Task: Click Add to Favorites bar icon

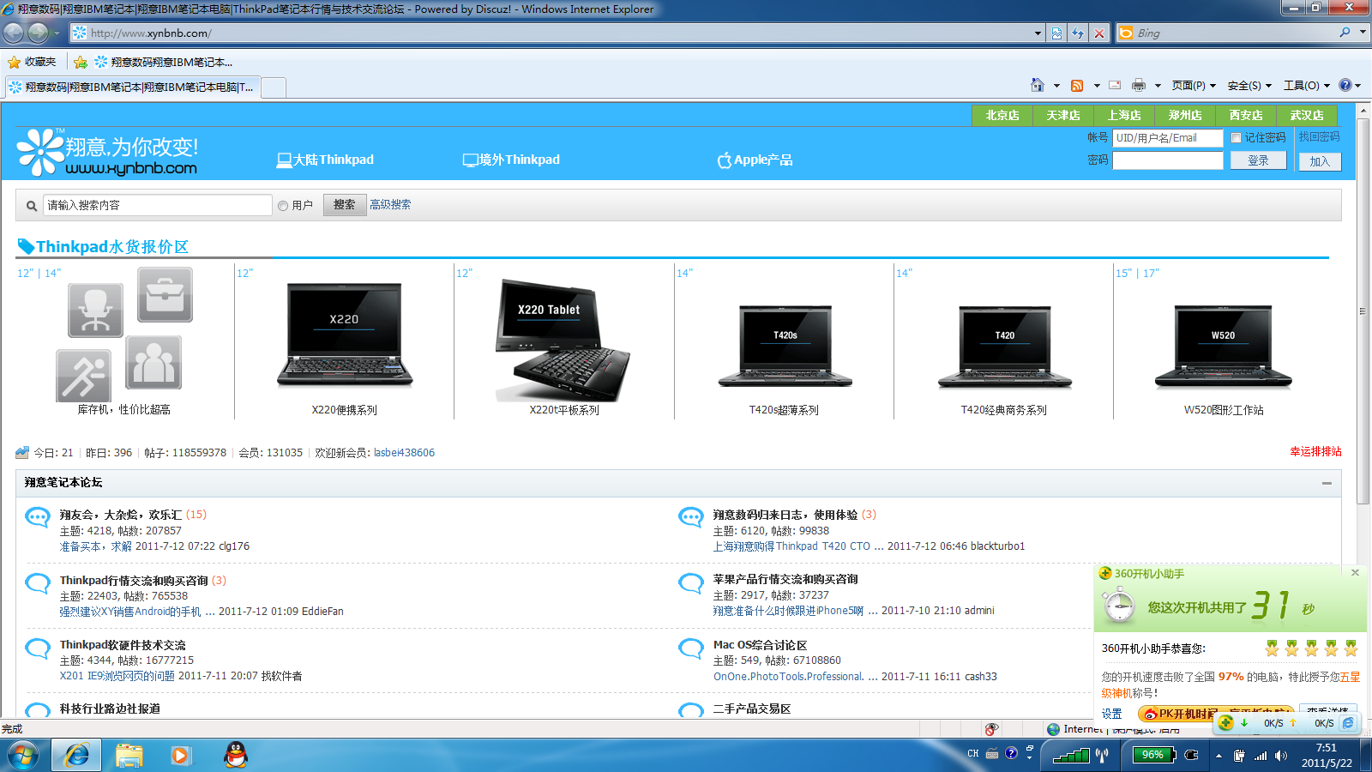Action: pos(81,62)
